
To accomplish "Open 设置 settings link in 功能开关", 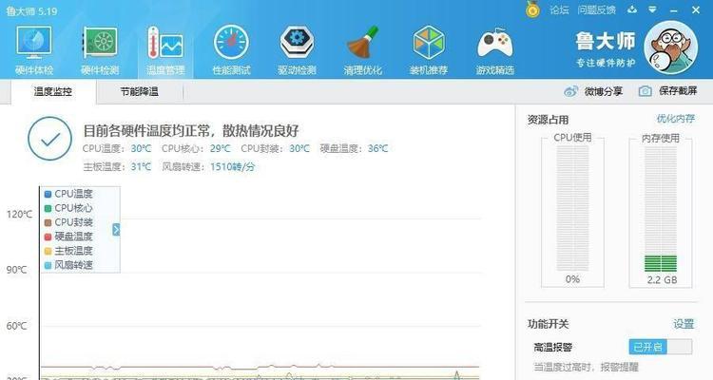I will point(684,324).
